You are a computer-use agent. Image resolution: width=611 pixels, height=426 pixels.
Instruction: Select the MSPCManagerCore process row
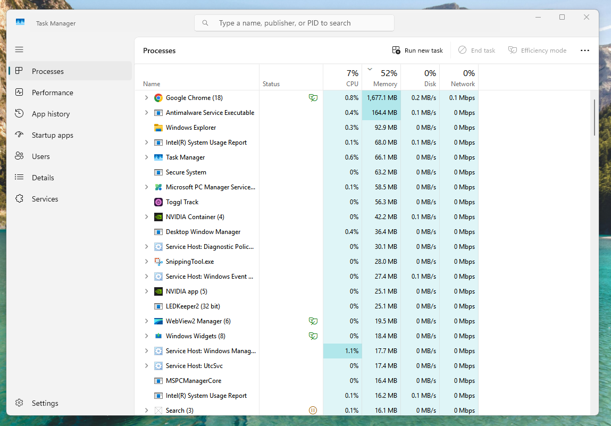pyautogui.click(x=307, y=381)
